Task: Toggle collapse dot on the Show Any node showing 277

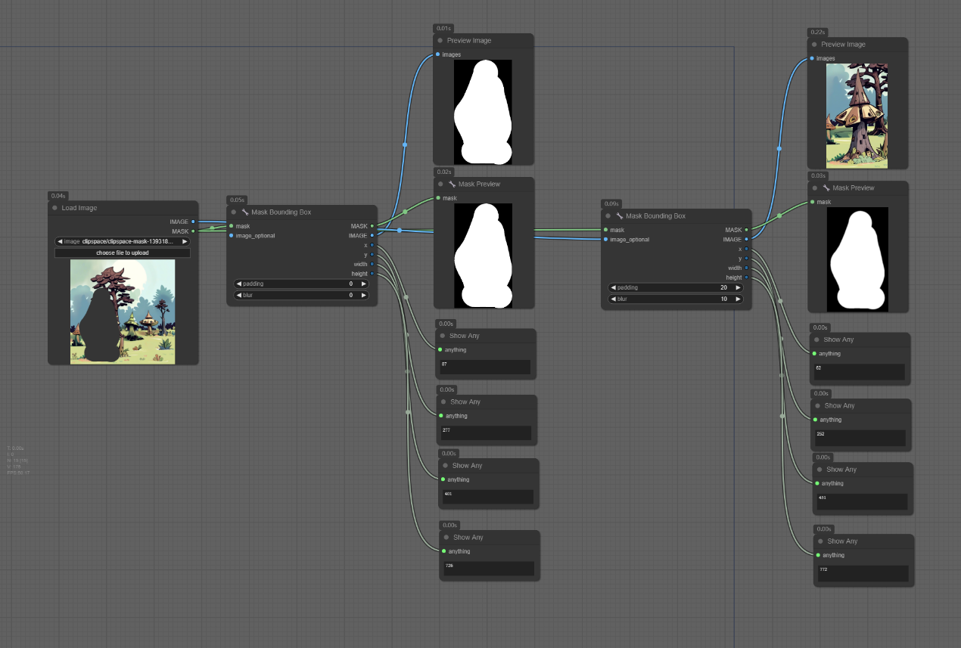Action: [443, 402]
